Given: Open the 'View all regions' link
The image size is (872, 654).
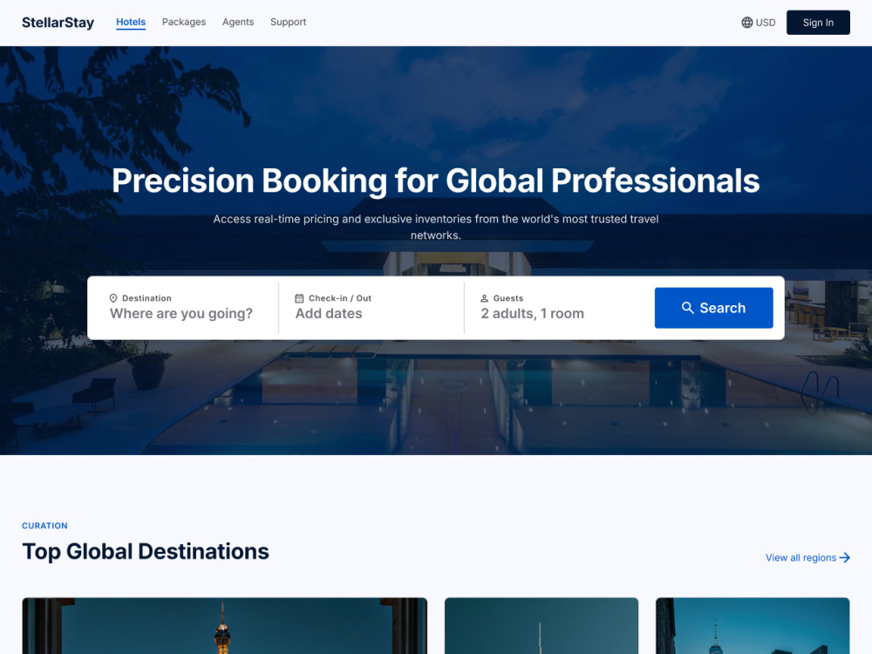Looking at the screenshot, I should (x=807, y=557).
